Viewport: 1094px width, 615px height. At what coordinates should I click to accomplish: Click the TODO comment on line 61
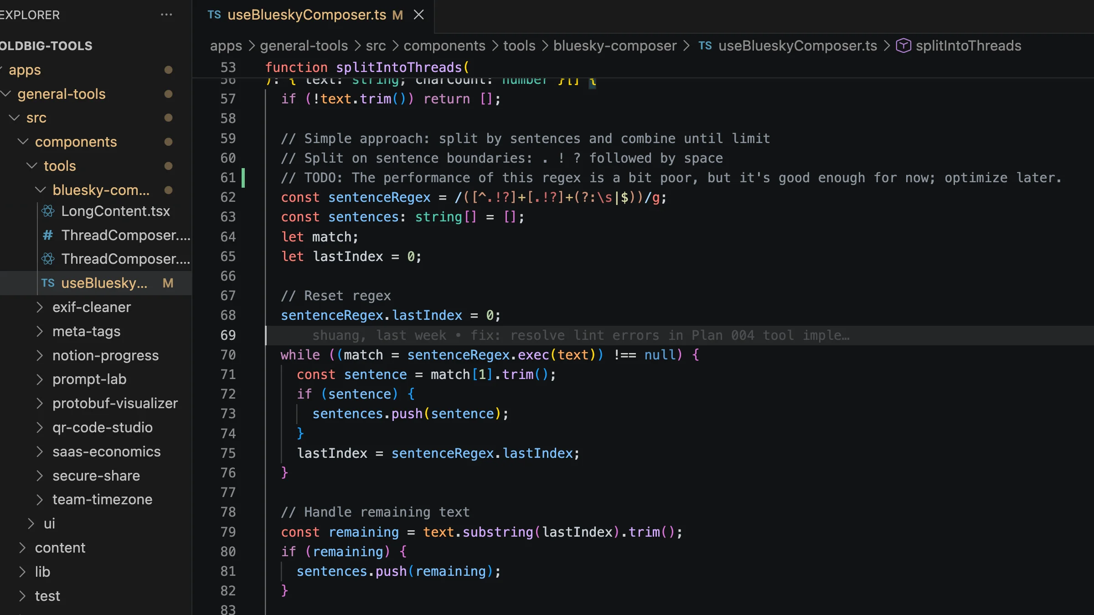[x=671, y=178]
